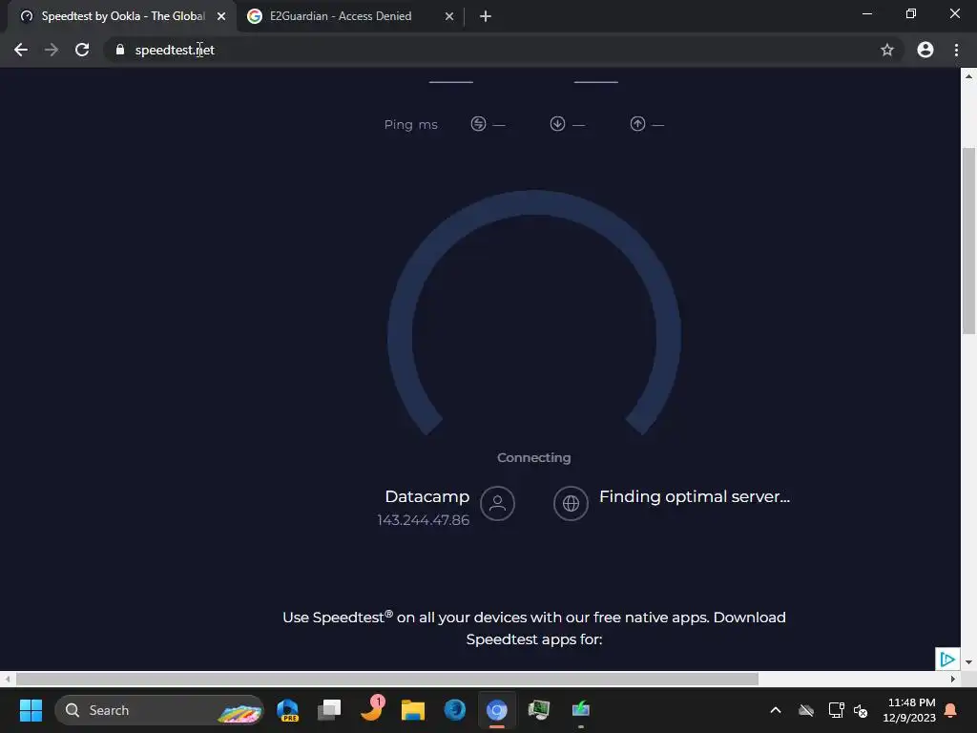977x733 pixels.
Task: Click the padlock site info icon
Action: (x=120, y=50)
